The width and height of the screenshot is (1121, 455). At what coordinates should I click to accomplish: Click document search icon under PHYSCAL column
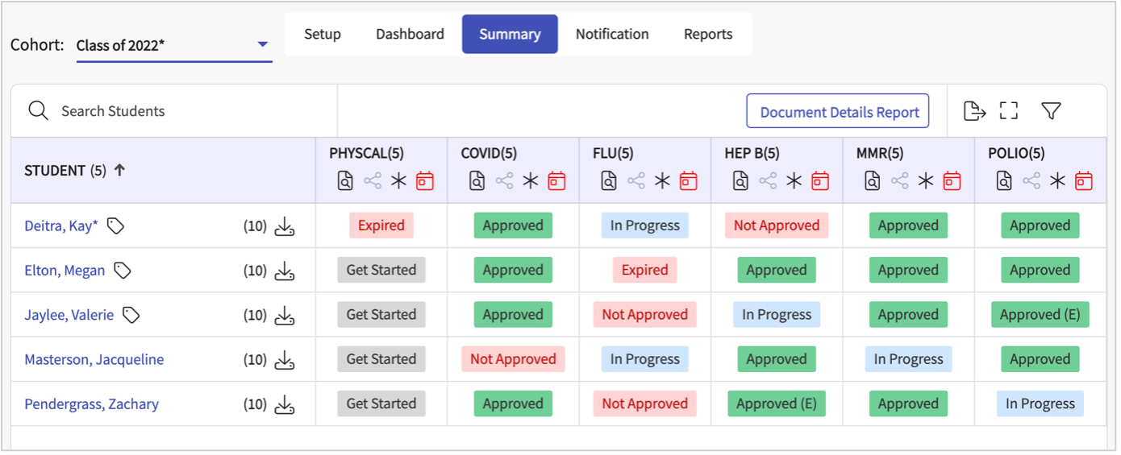point(345,181)
